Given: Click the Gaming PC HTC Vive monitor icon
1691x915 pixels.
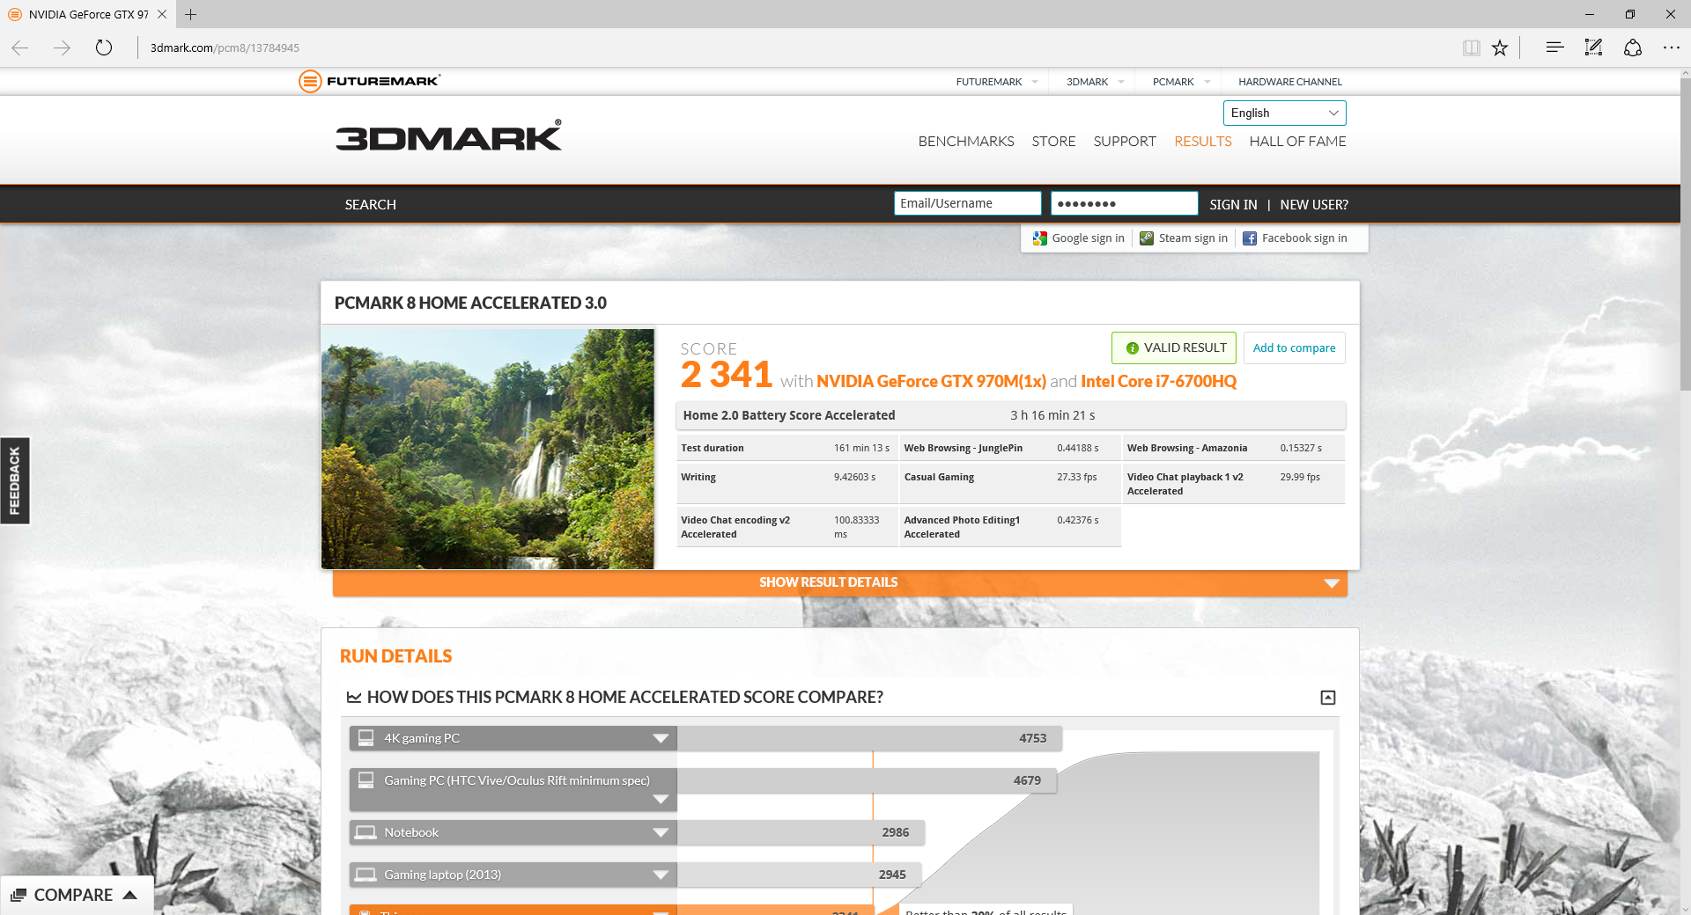Looking at the screenshot, I should click(366, 780).
